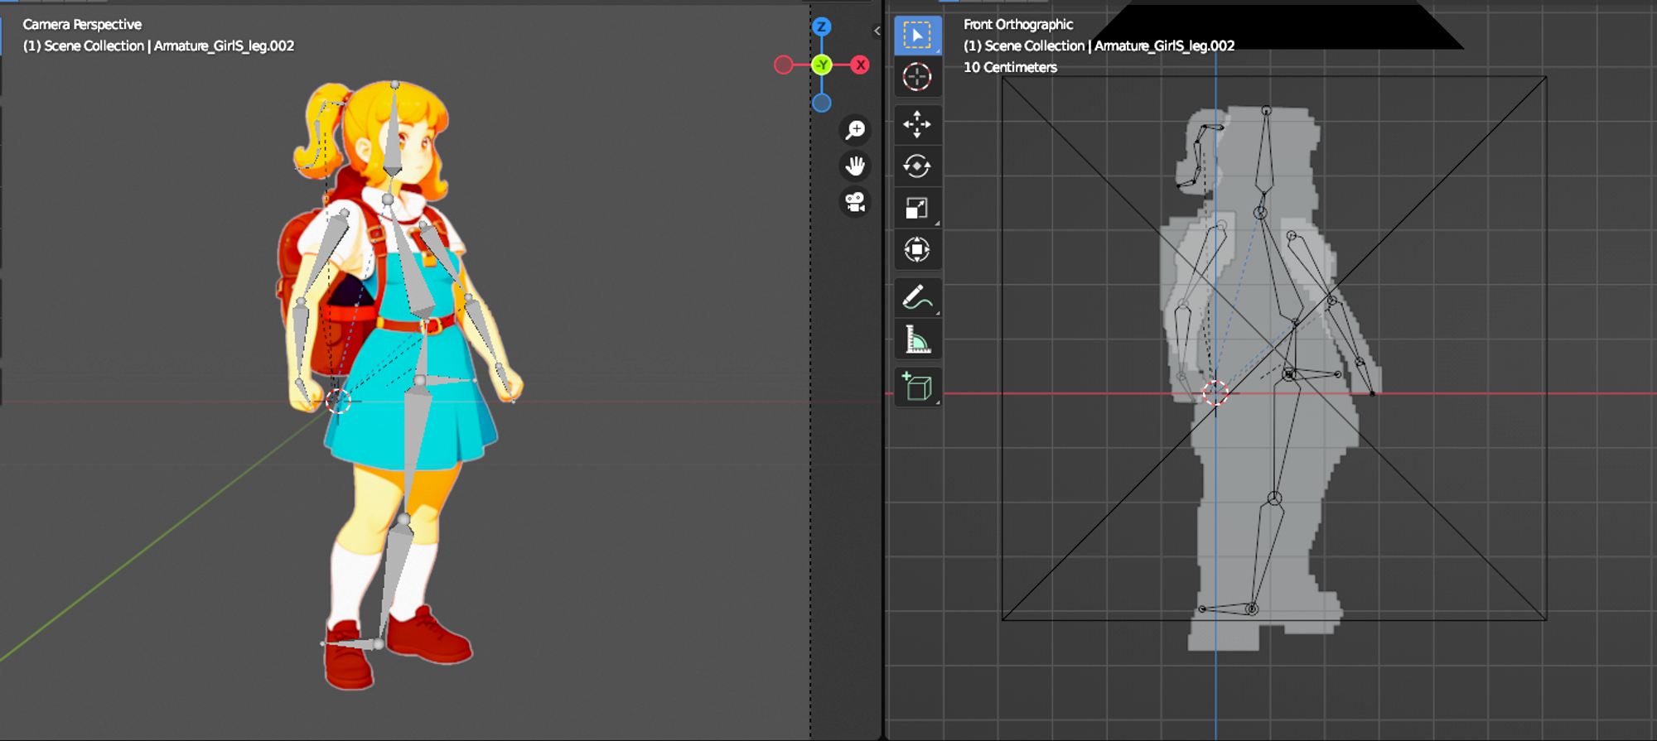
Task: Enable the Transform tool
Action: click(917, 249)
